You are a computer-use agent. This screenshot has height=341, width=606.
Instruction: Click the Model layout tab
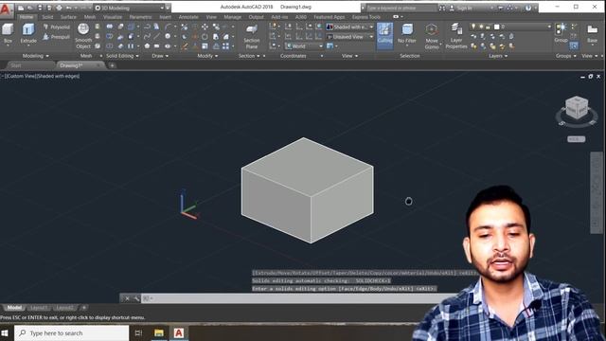pos(14,308)
